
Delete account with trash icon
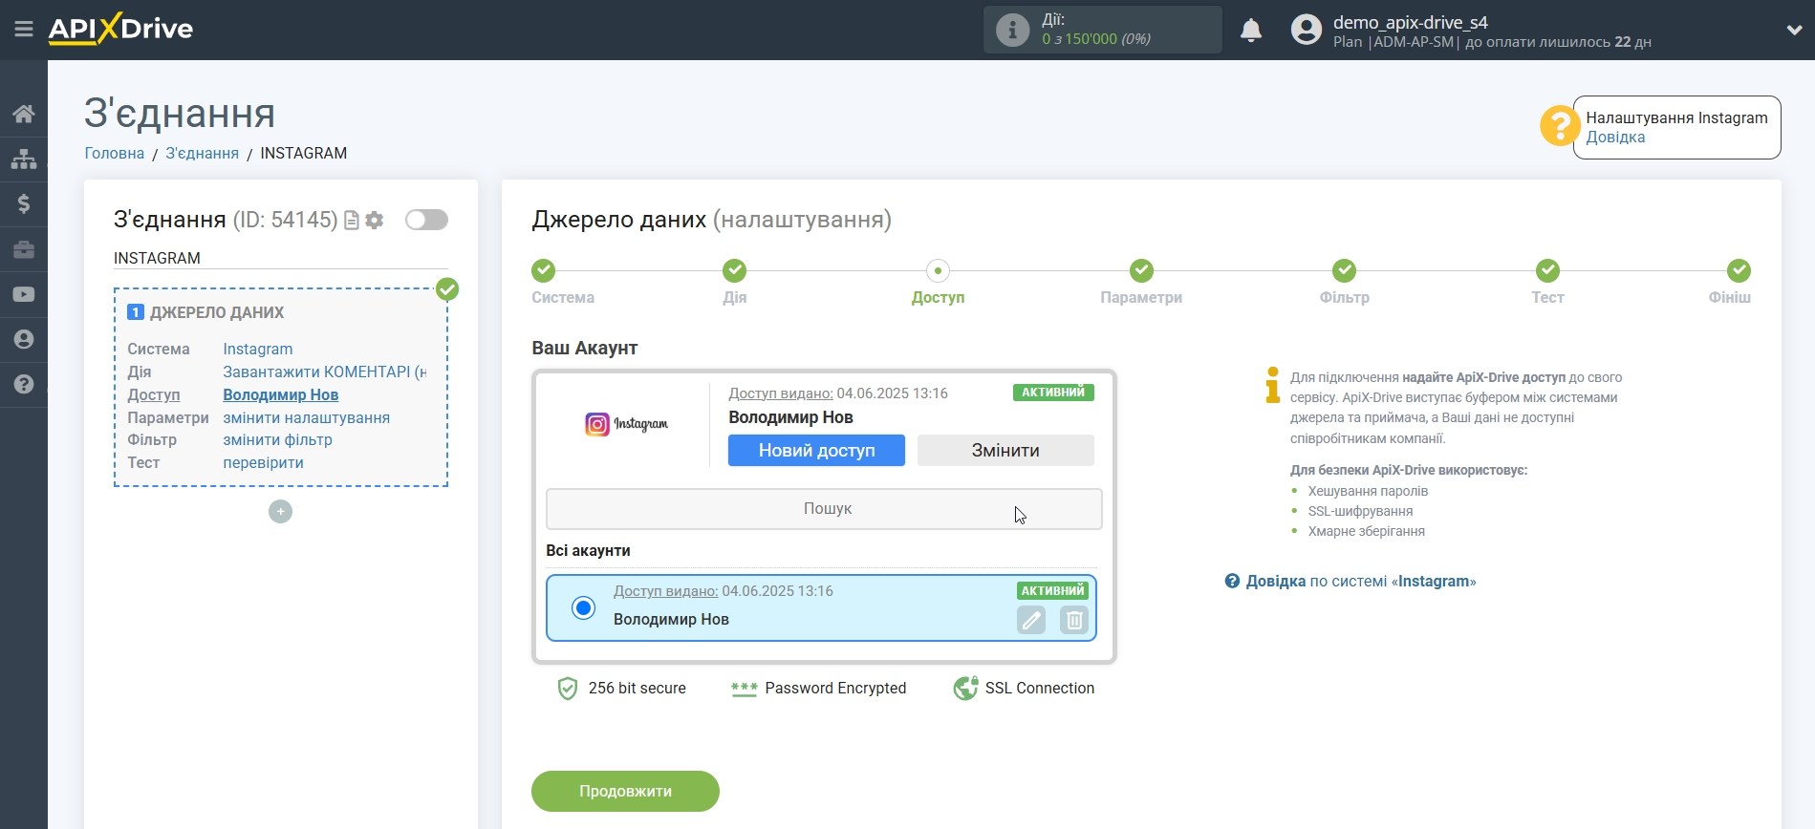click(x=1074, y=621)
